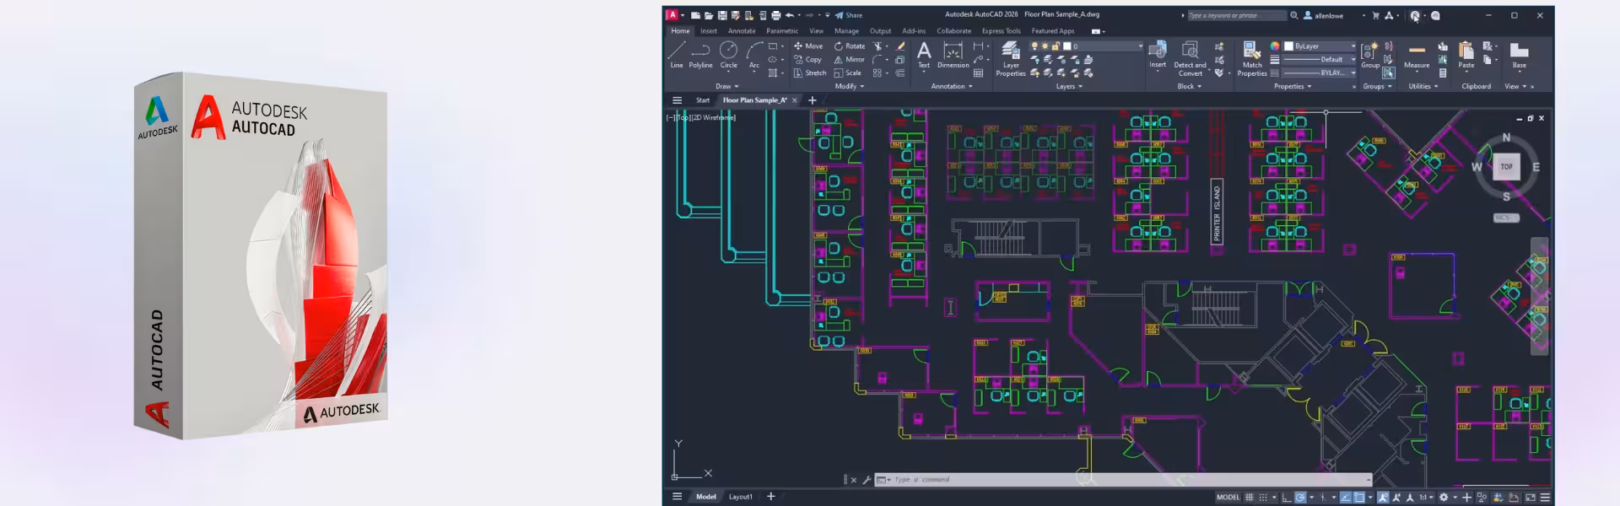
Task: Open the Insert ribbon tab
Action: (709, 31)
